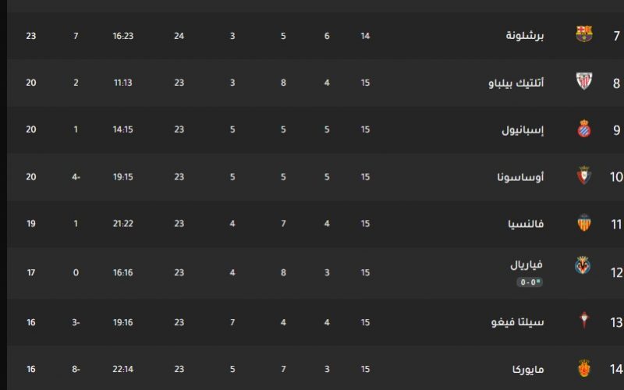Click the Valencia club crest
This screenshot has width=624, height=390.
[x=583, y=222]
